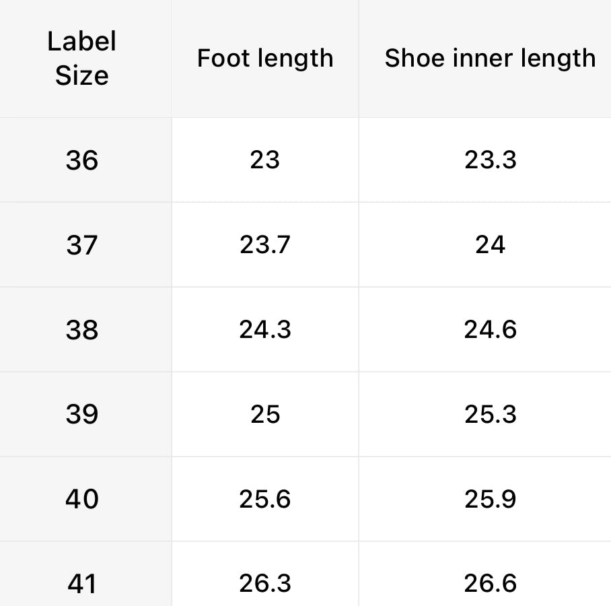The height and width of the screenshot is (606, 611).
Task: Click shoe inner length value 26.6
Action: (490, 583)
